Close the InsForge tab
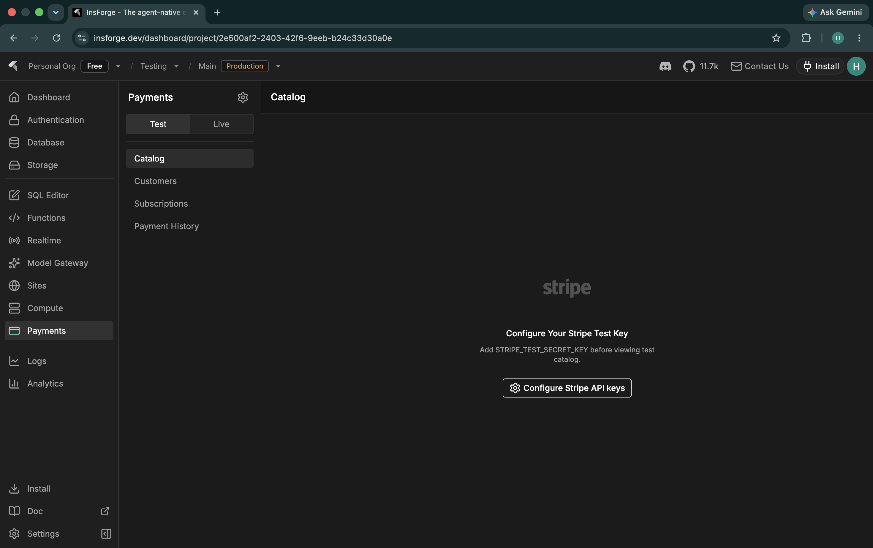Screen dimensions: 873x548 [x=196, y=12]
